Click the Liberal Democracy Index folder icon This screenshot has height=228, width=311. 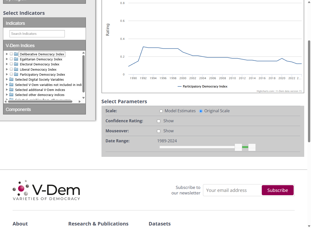(x=16, y=69)
